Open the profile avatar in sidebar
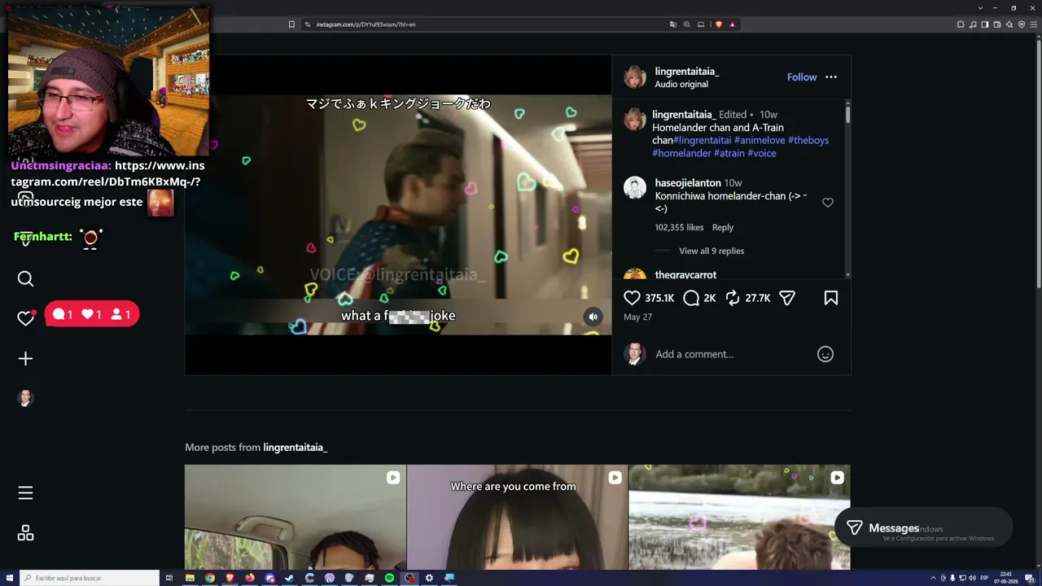The height and width of the screenshot is (586, 1042). [25, 398]
